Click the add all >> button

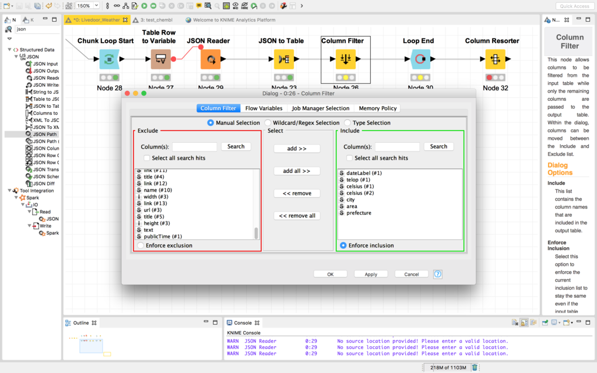point(297,171)
